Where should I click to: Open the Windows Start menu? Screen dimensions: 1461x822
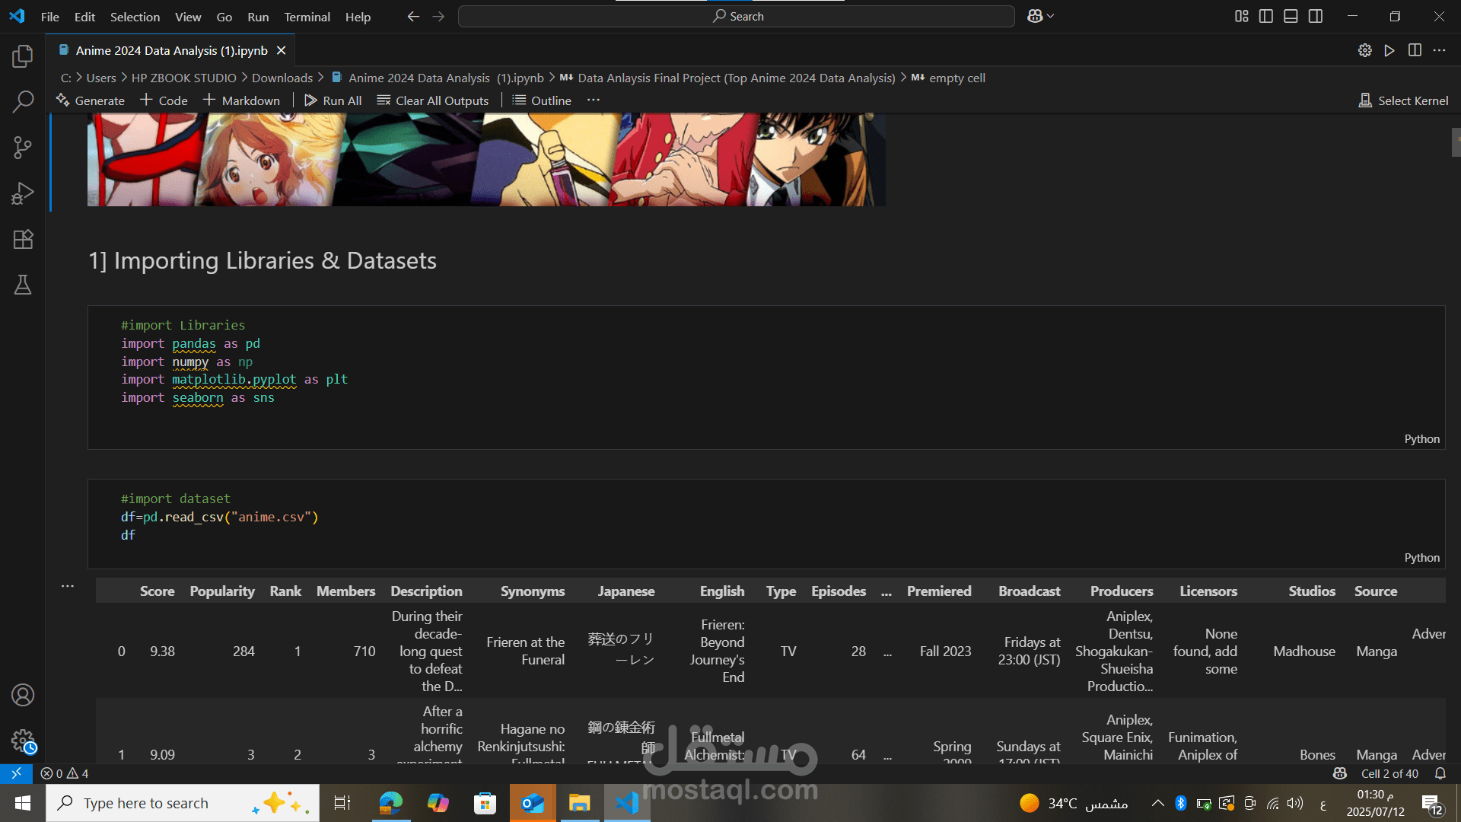(23, 803)
